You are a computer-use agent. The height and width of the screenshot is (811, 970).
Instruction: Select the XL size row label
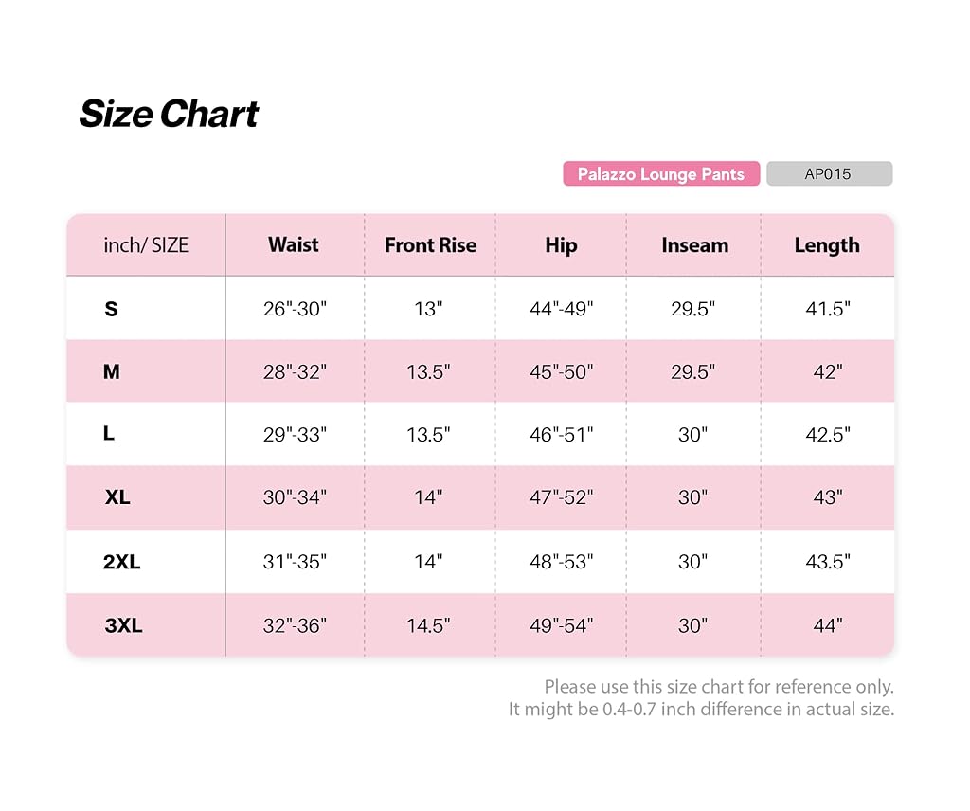pyautogui.click(x=117, y=497)
